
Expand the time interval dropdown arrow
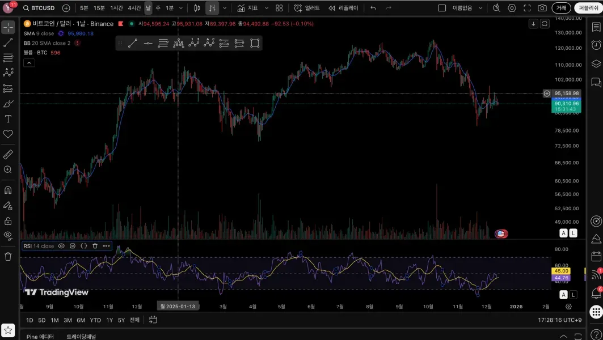[x=181, y=8]
